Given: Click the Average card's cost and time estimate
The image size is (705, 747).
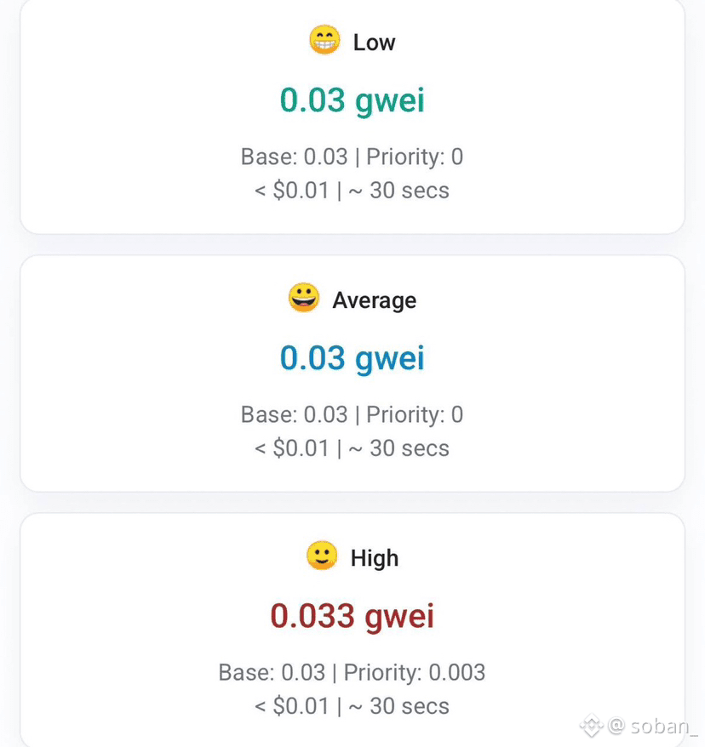Looking at the screenshot, I should [352, 448].
